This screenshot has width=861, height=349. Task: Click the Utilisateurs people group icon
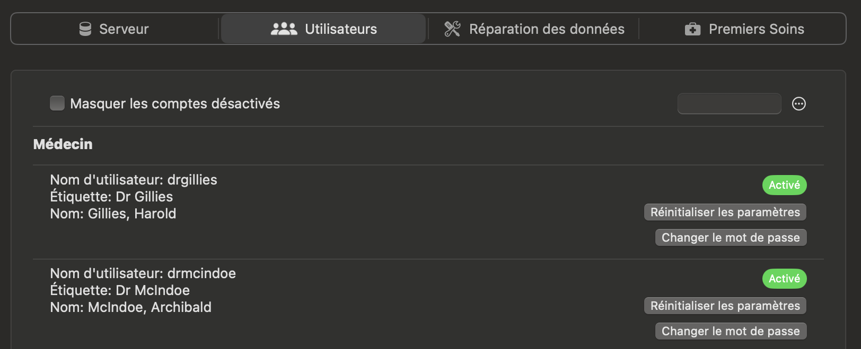pyautogui.click(x=284, y=29)
